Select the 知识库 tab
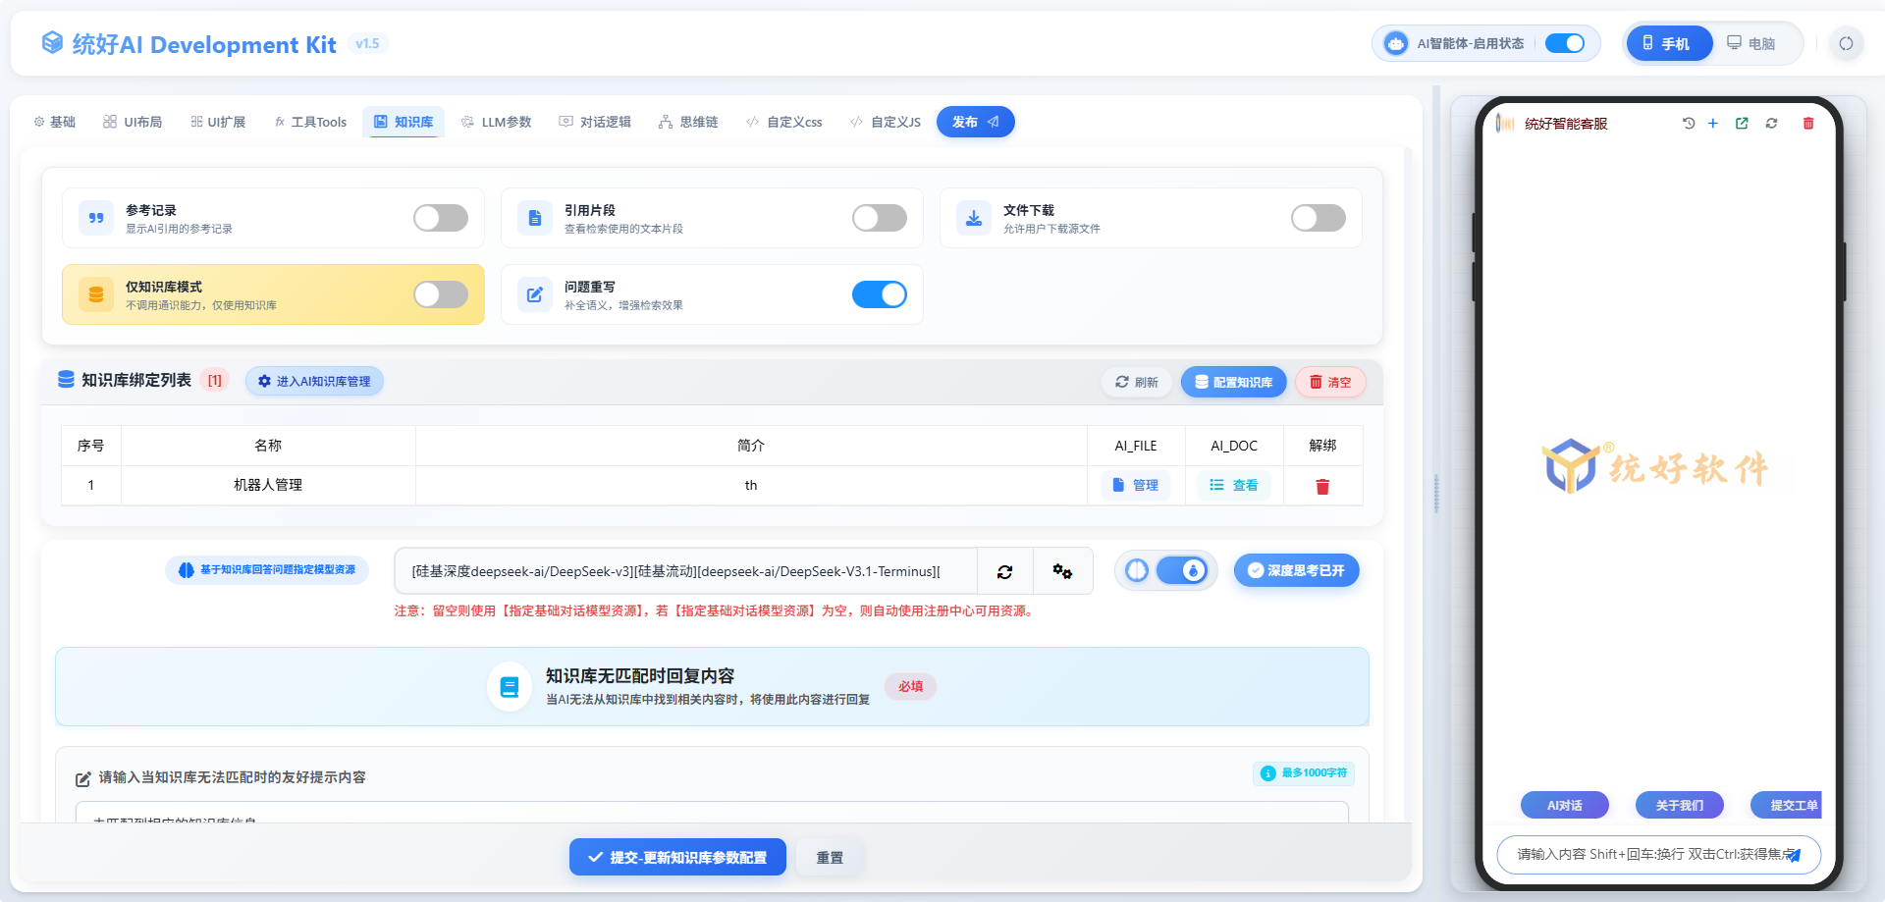 click(x=404, y=122)
